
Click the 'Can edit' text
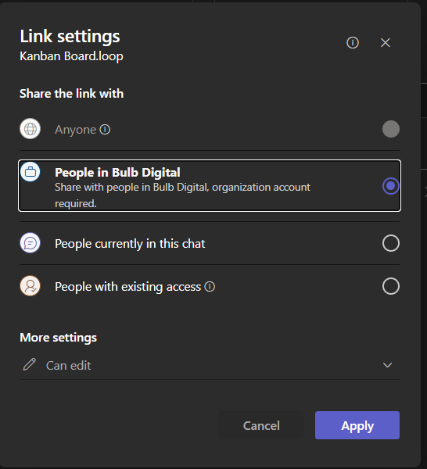coord(69,366)
